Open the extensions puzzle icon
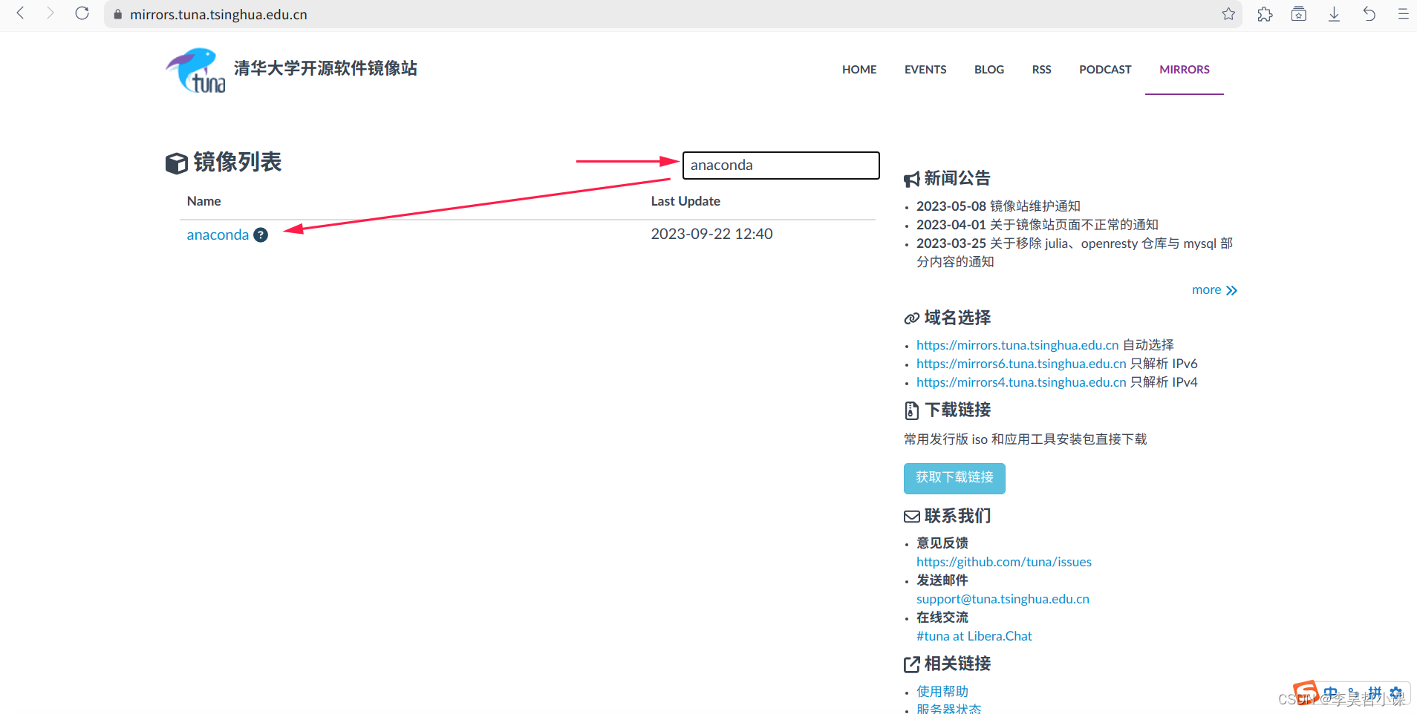Viewport: 1417px width, 714px height. pos(1265,14)
